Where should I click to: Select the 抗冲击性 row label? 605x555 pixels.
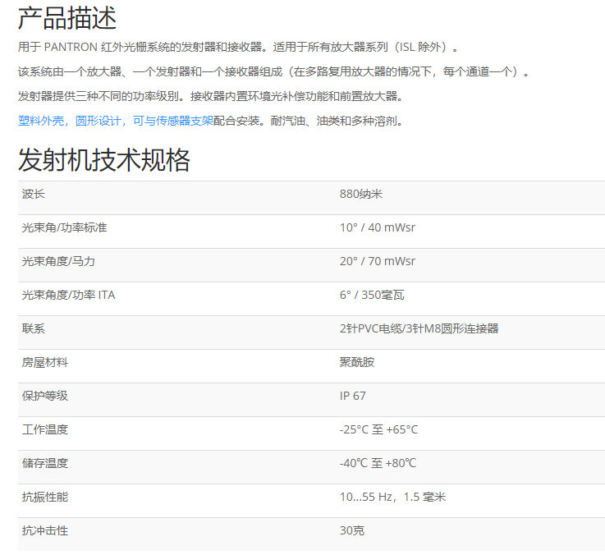[x=44, y=530]
